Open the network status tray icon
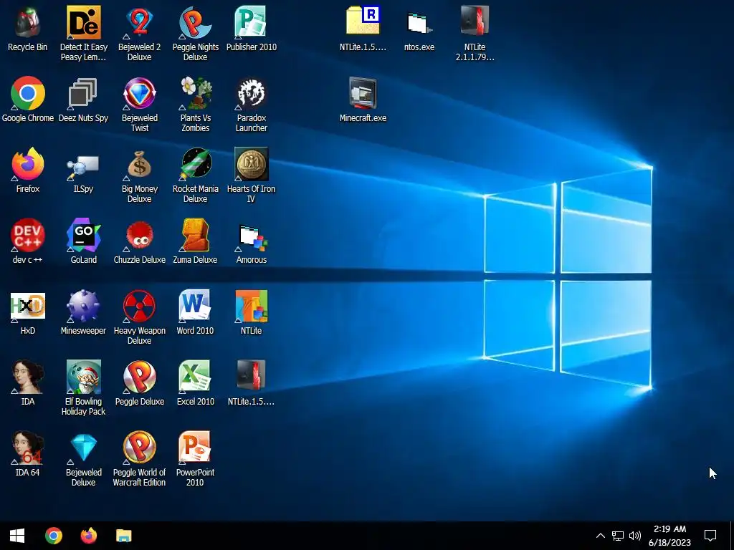734x550 pixels. (x=618, y=536)
